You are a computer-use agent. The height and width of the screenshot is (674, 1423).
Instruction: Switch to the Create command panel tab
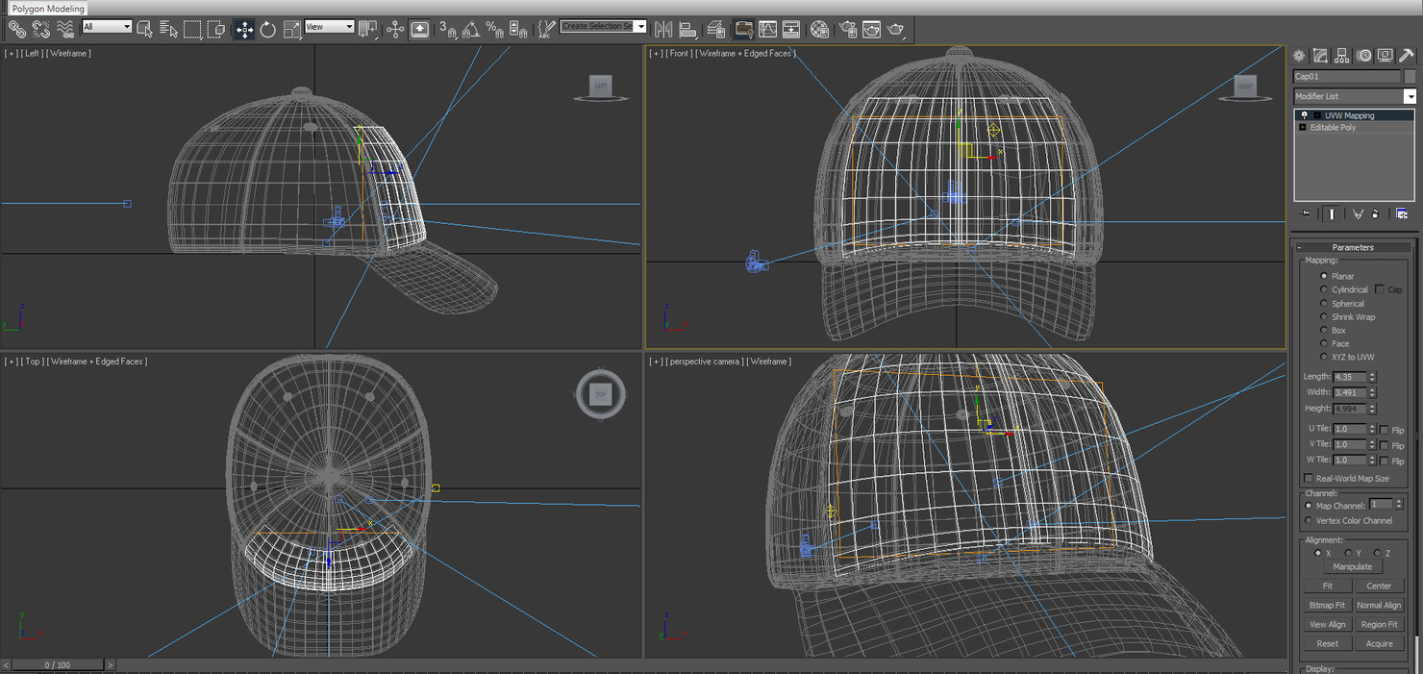(1298, 55)
